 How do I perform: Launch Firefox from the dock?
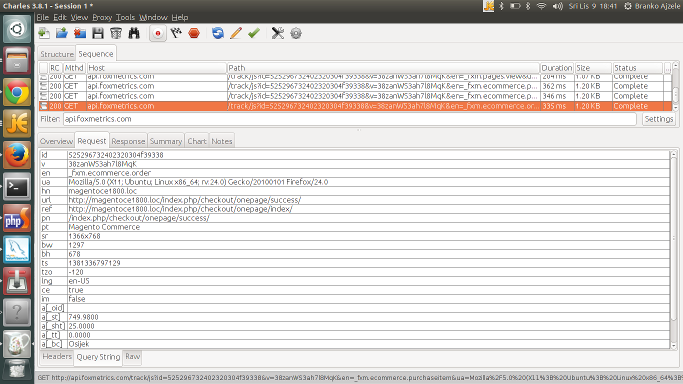[17, 155]
